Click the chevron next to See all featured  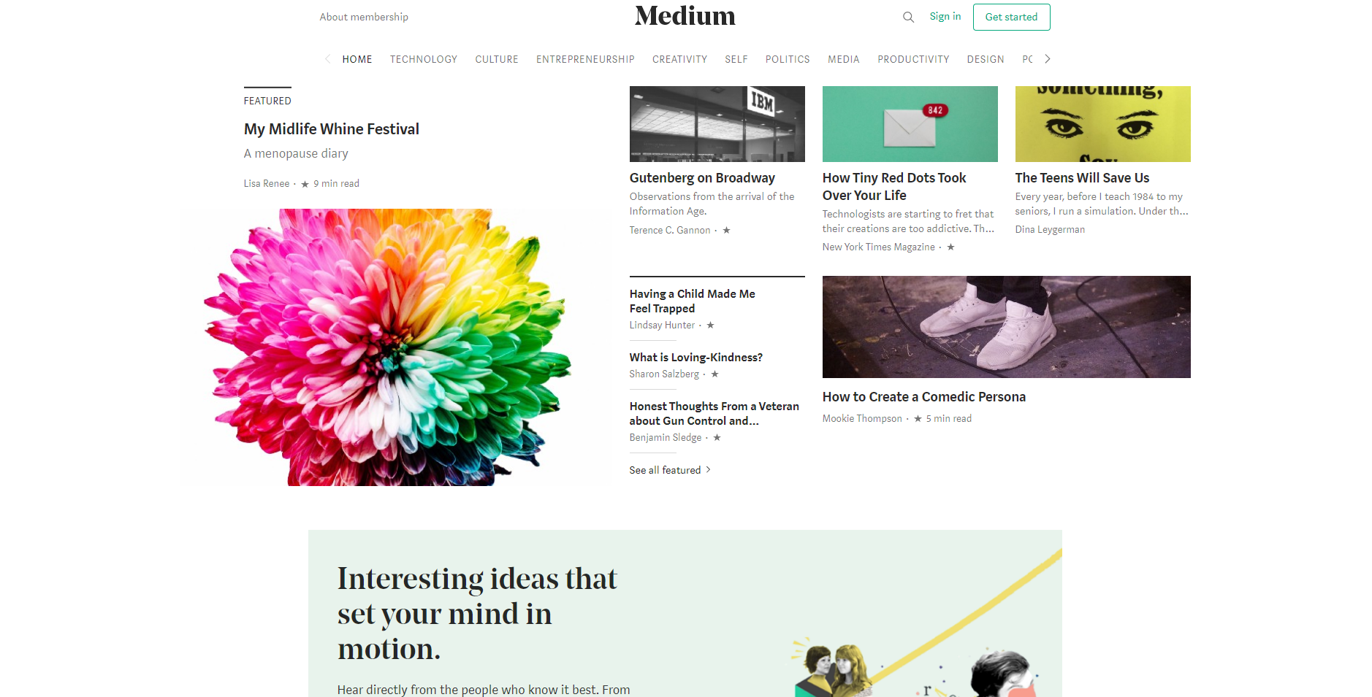(708, 470)
